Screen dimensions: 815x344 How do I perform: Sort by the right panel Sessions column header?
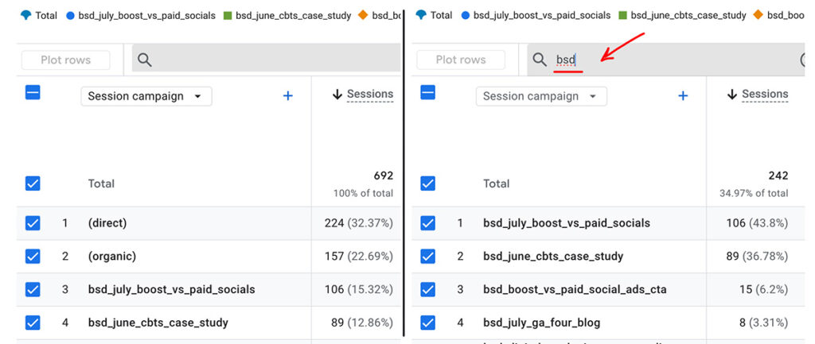tap(765, 95)
